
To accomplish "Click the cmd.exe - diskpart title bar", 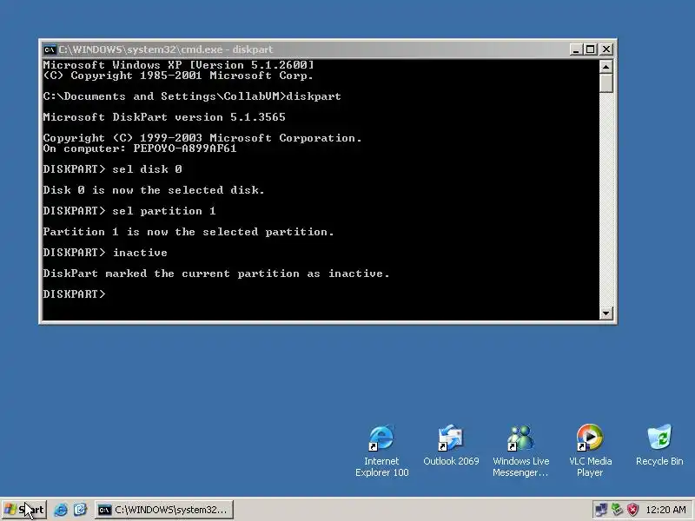I will (x=306, y=49).
